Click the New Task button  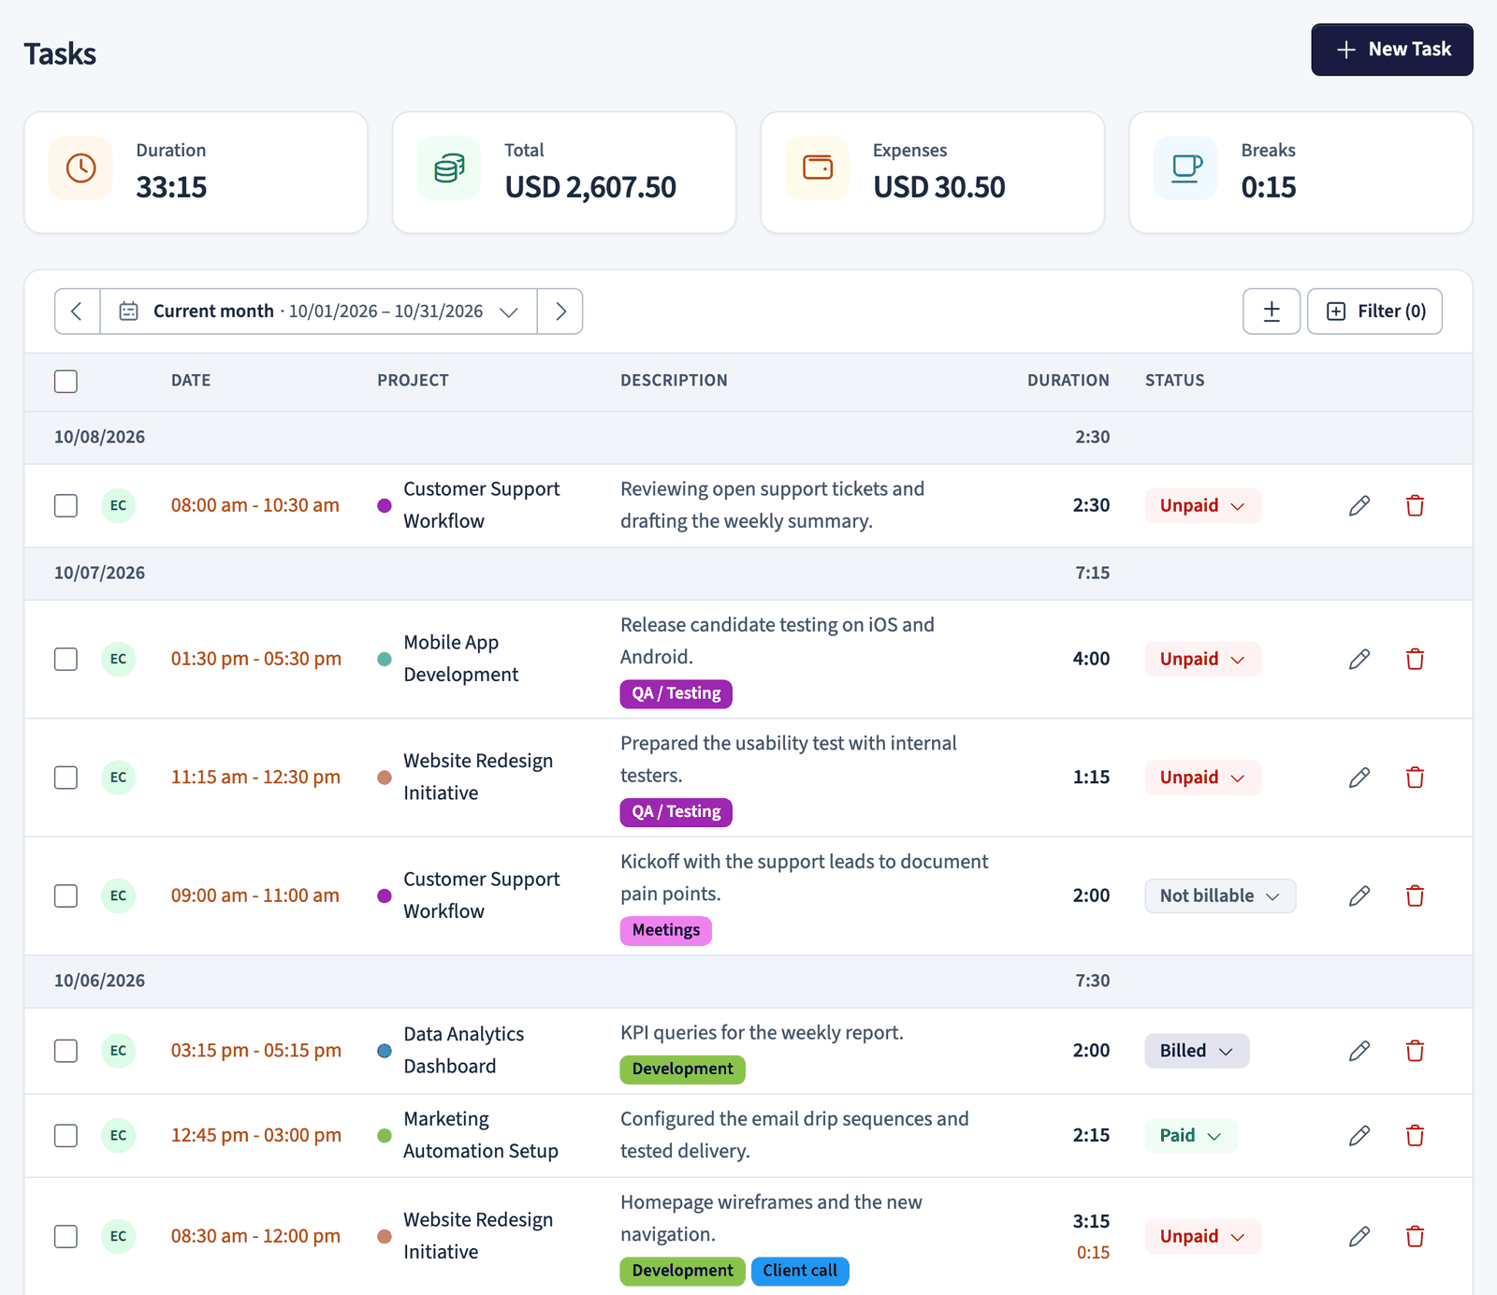click(x=1392, y=50)
